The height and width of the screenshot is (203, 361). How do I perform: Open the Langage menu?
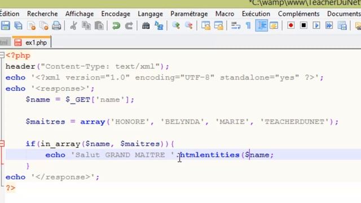point(151,14)
